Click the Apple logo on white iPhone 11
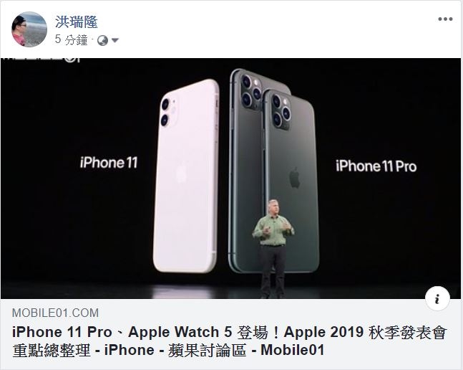 [x=181, y=174]
